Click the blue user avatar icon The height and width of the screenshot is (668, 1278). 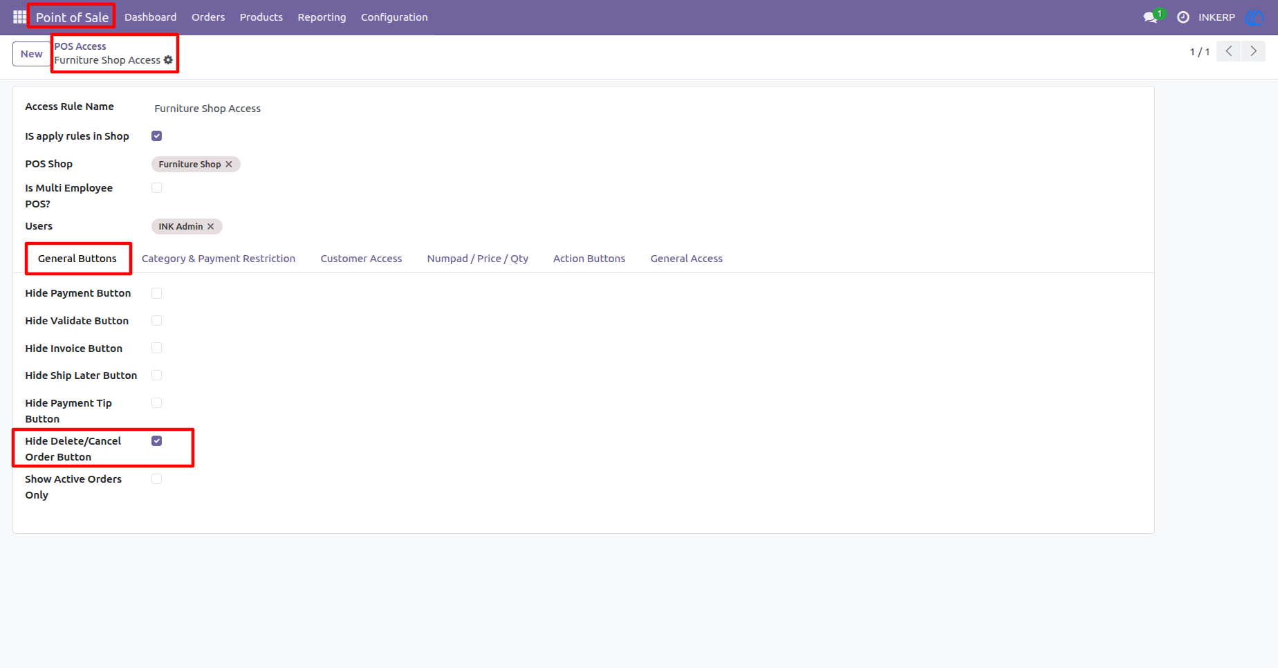click(x=1254, y=17)
